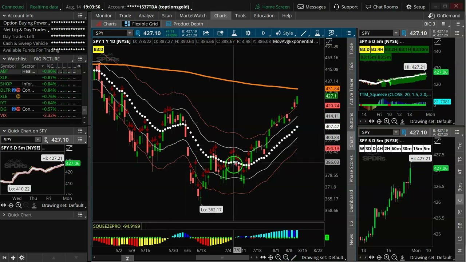Screen dimensions: 466x262
Task: Click the B3 link icon beside SPY symbol
Action: click(x=138, y=33)
